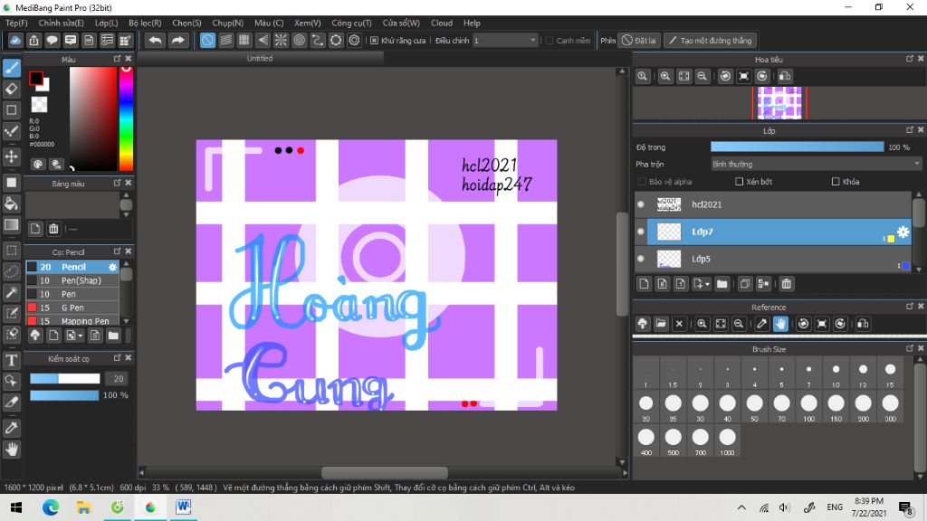Image resolution: width=927 pixels, height=521 pixels.
Task: Delete brush with trash icon in Bảng màu
Action: click(53, 229)
